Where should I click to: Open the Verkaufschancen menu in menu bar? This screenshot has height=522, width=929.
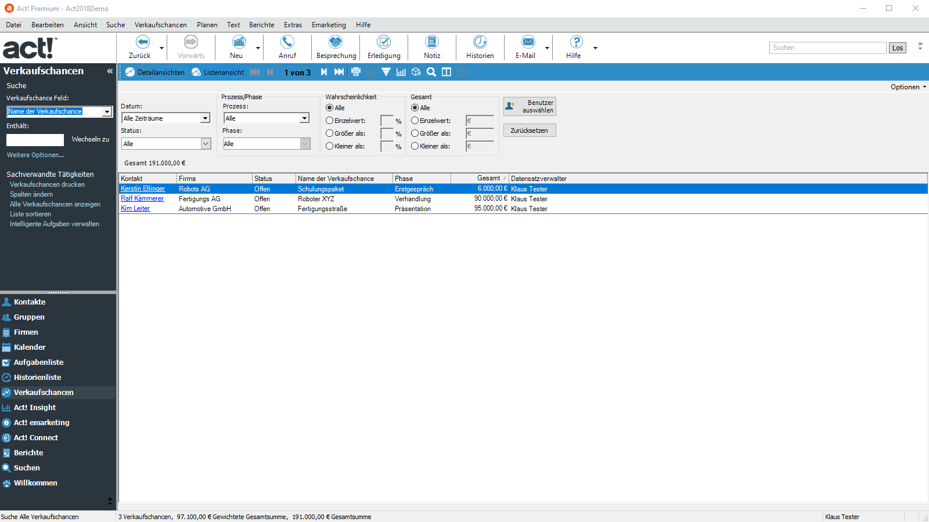(160, 25)
